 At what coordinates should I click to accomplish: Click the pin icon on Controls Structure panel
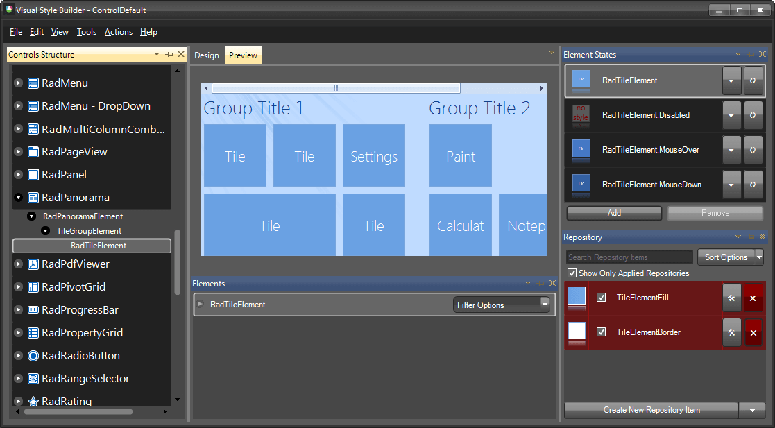(168, 54)
